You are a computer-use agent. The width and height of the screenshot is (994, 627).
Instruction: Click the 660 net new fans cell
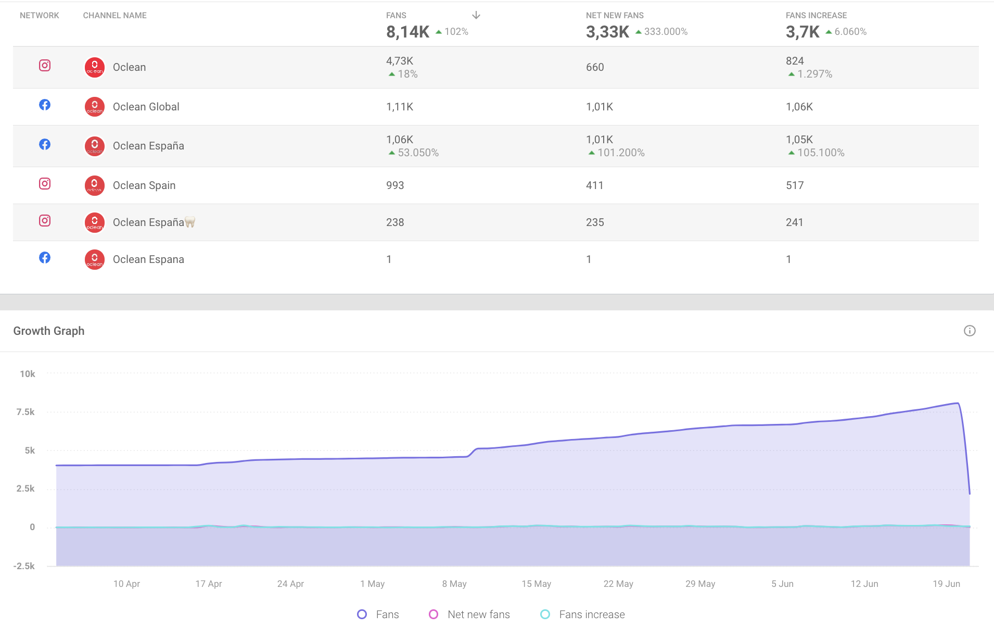point(595,67)
